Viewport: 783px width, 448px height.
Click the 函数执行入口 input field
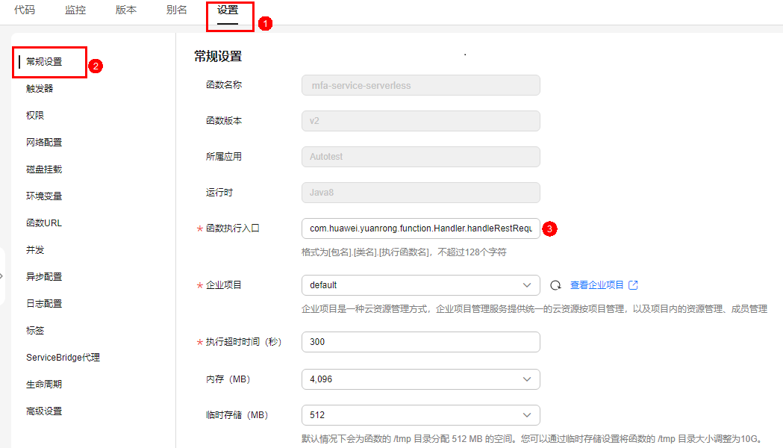(x=420, y=228)
